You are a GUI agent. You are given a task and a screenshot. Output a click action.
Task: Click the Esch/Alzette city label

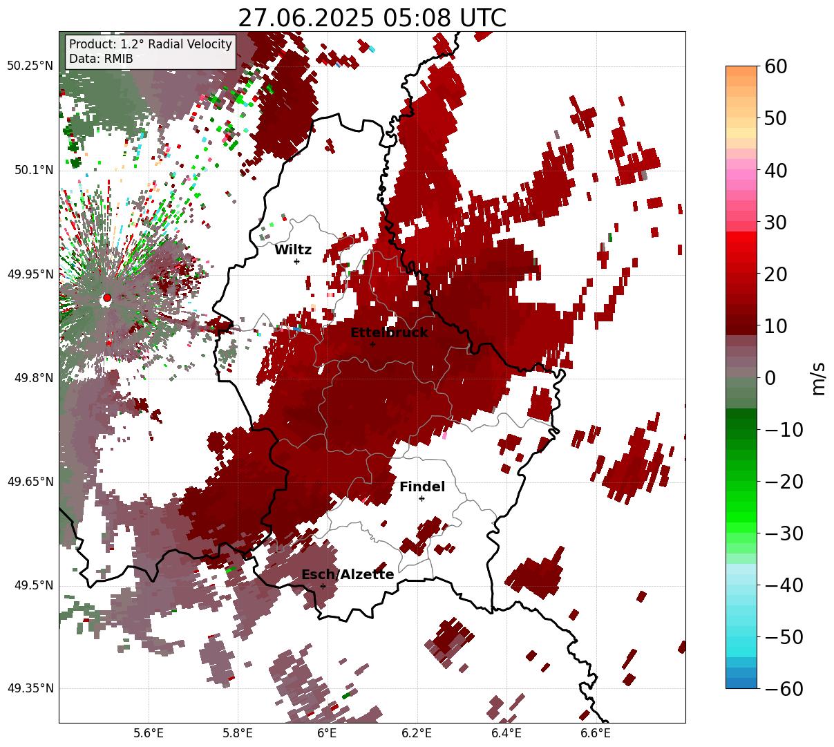[348, 575]
